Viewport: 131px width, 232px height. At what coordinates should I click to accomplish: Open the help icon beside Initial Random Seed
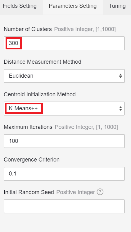[x=100, y=192]
